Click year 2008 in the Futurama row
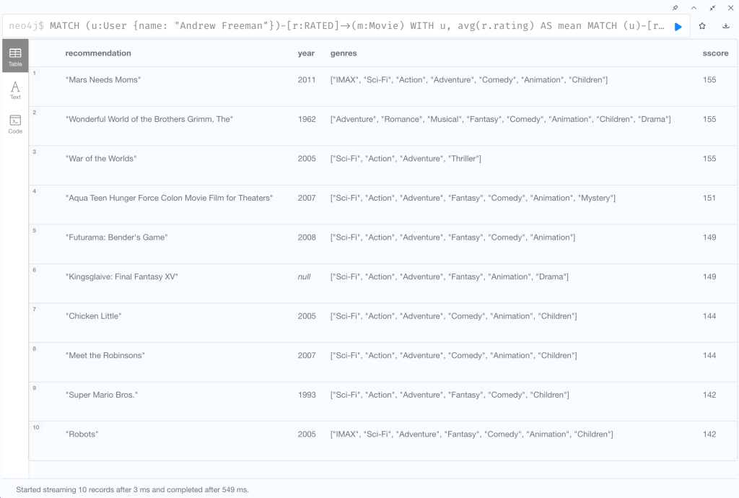Image resolution: width=739 pixels, height=498 pixels. [307, 237]
